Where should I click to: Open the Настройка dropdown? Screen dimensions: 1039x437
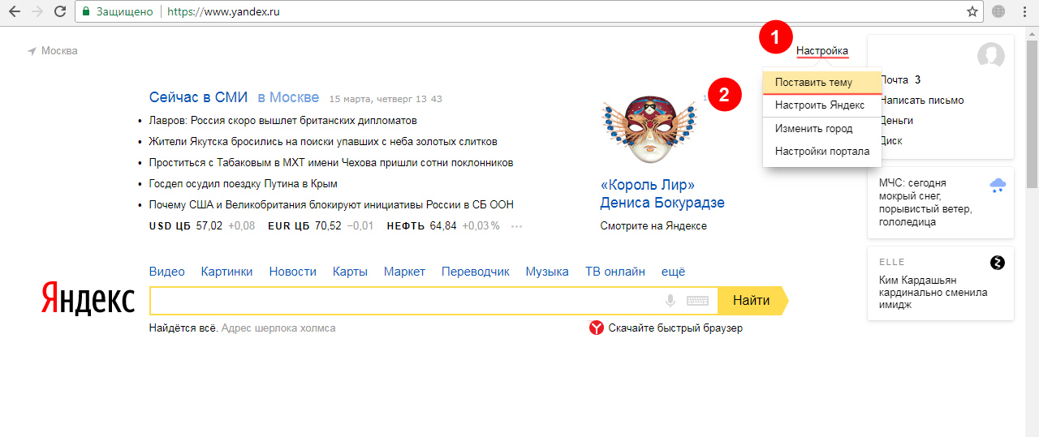822,51
